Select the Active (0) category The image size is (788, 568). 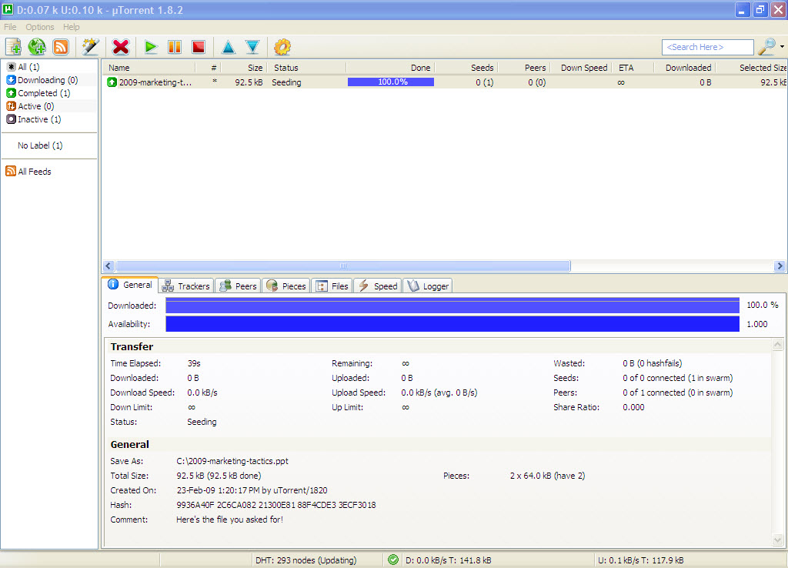tap(30, 106)
